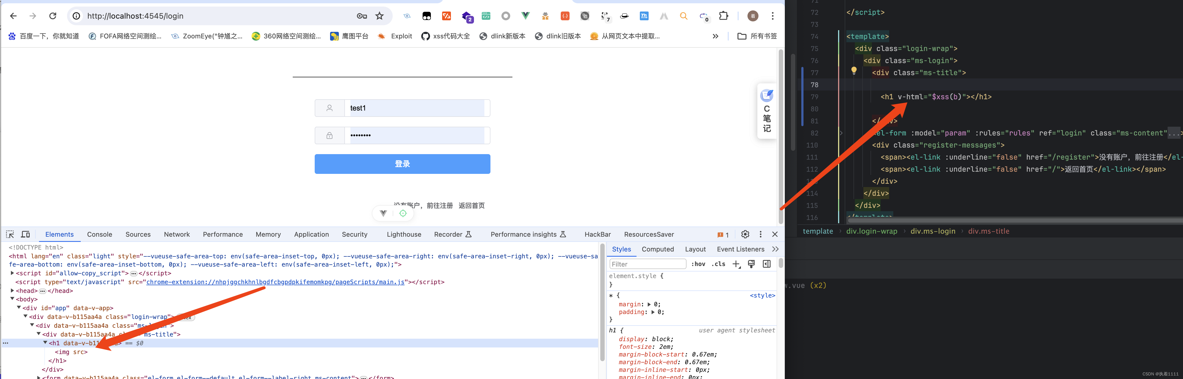Toggle the :hov element state panel

pos(698,264)
